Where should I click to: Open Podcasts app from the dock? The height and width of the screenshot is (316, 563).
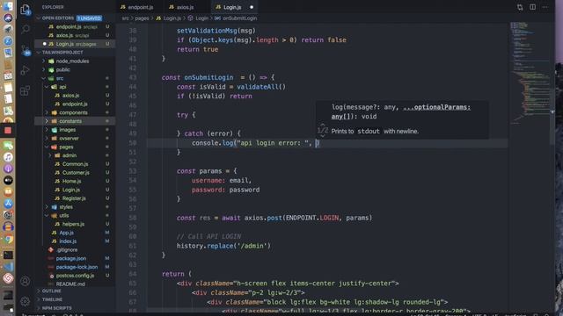8,169
